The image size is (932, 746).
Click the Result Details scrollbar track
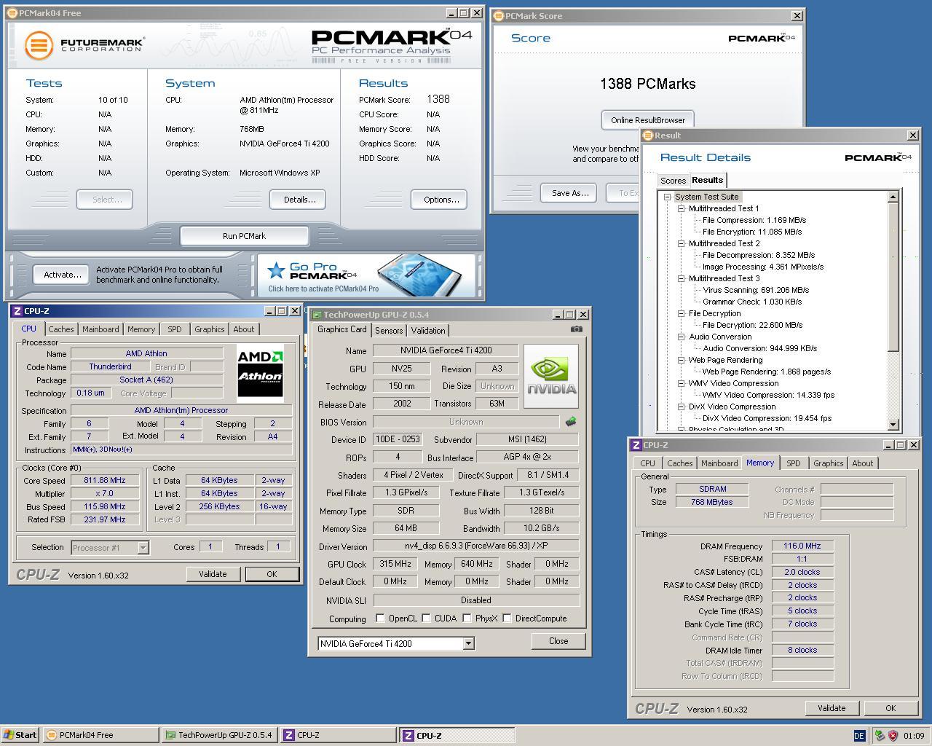(x=893, y=385)
